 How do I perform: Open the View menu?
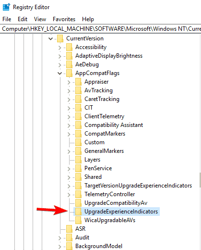pos(40,19)
